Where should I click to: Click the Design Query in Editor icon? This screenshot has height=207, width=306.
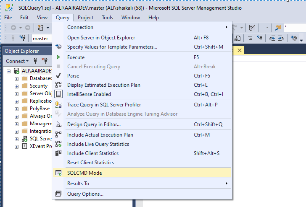58,124
